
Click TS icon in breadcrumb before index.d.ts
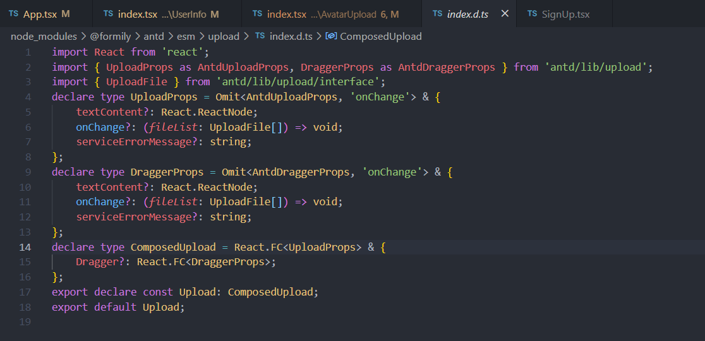[260, 36]
